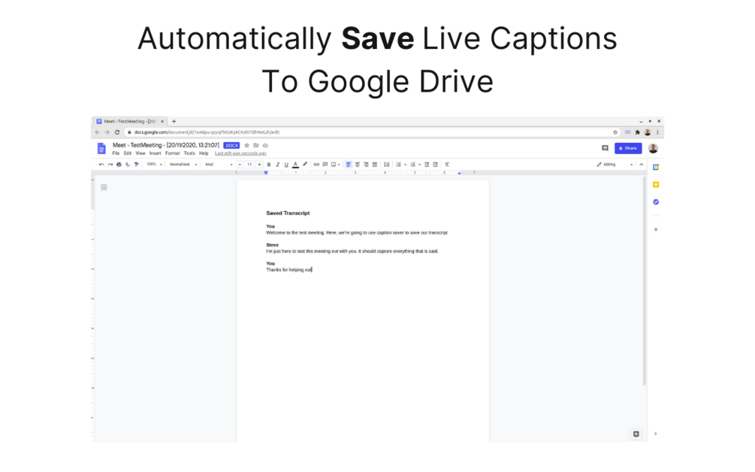
Task: Open browser Extensions puzzle icon
Action: pos(638,132)
